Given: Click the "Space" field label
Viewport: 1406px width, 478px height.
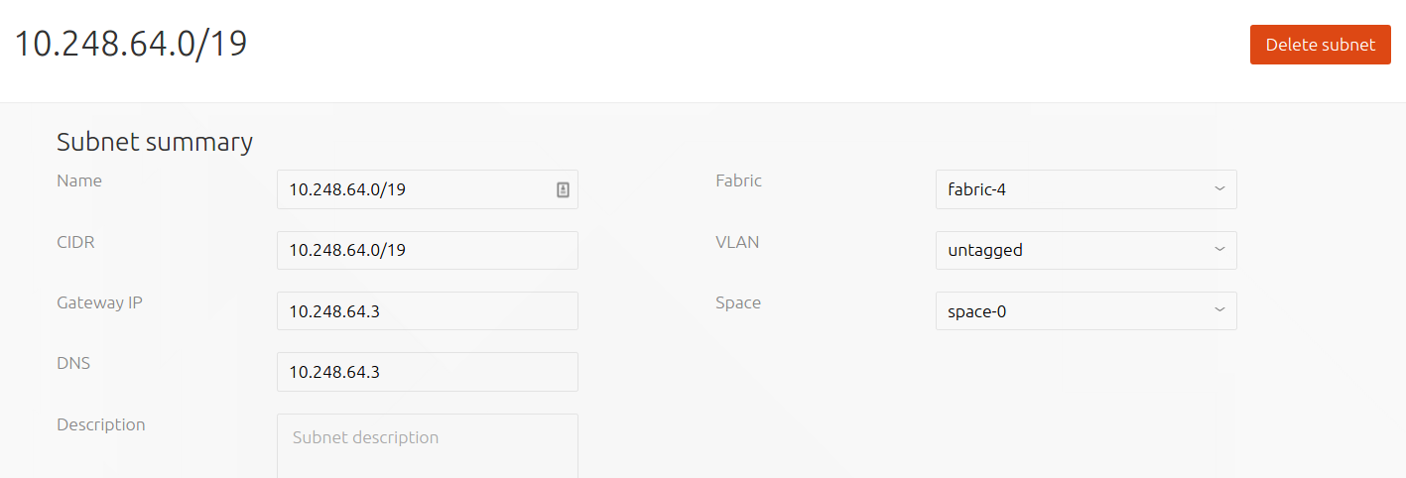Looking at the screenshot, I should pos(738,302).
